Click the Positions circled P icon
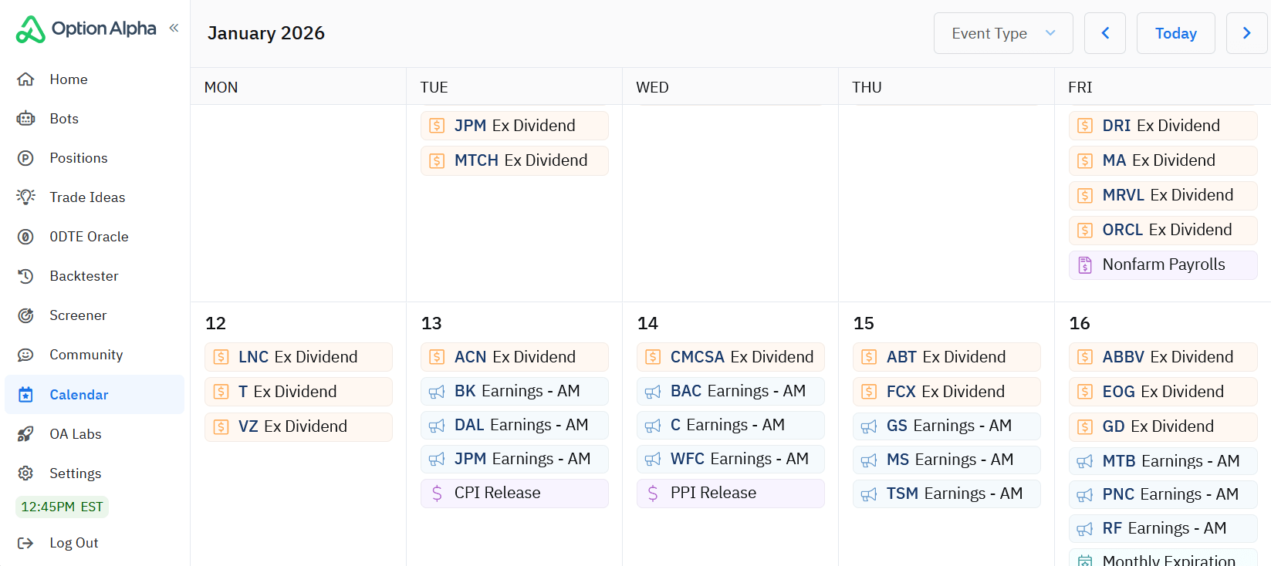 click(25, 158)
